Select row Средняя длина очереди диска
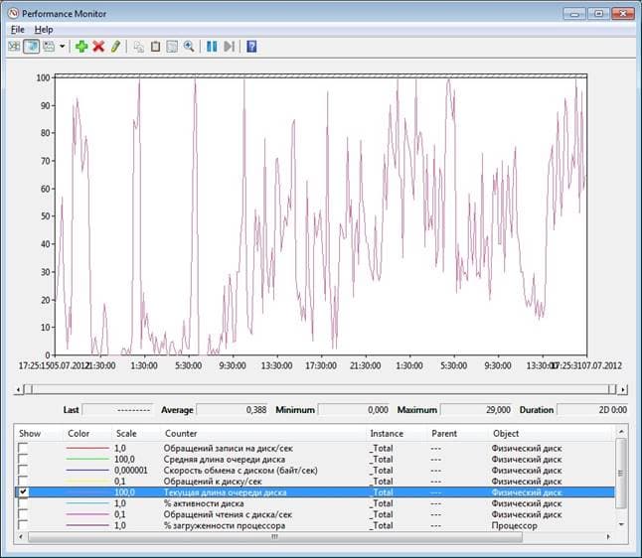The height and width of the screenshot is (558, 642). 314,460
